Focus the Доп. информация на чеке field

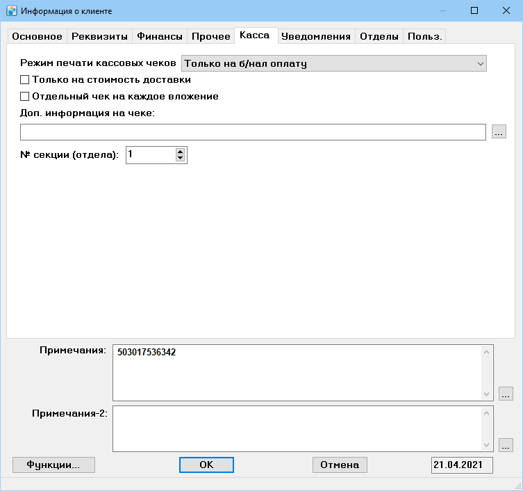click(253, 132)
